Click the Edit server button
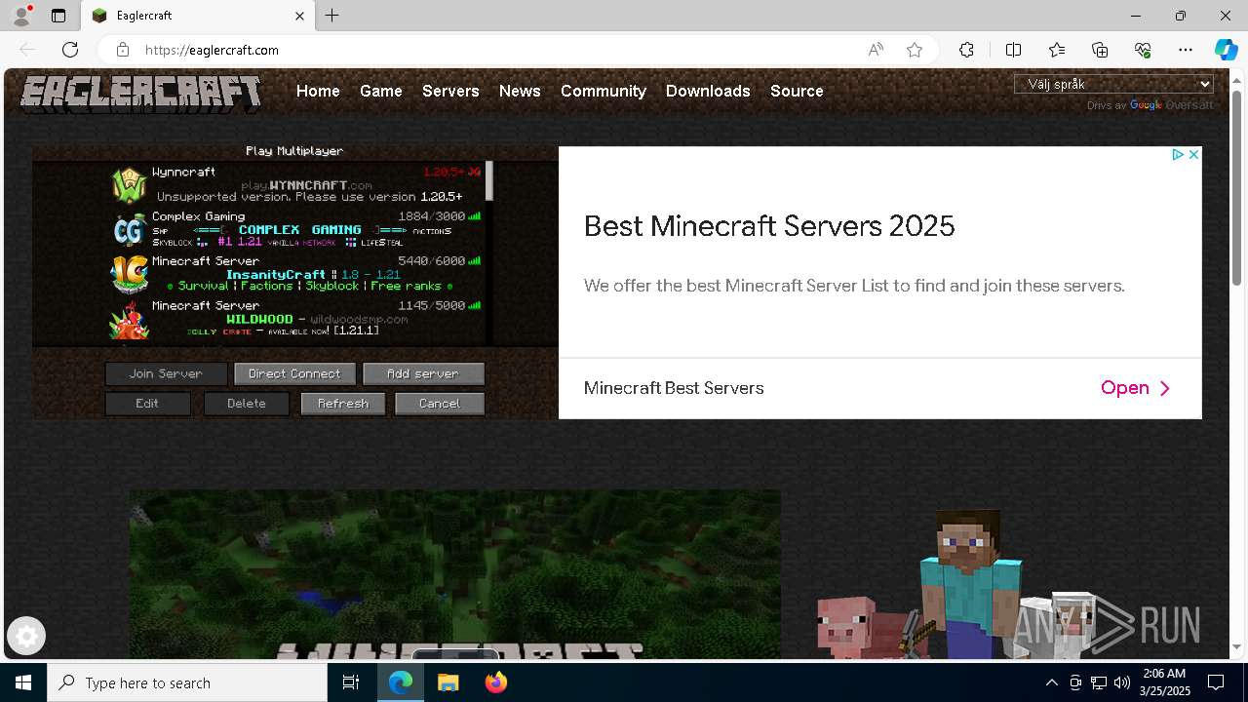1248x702 pixels. 147,403
